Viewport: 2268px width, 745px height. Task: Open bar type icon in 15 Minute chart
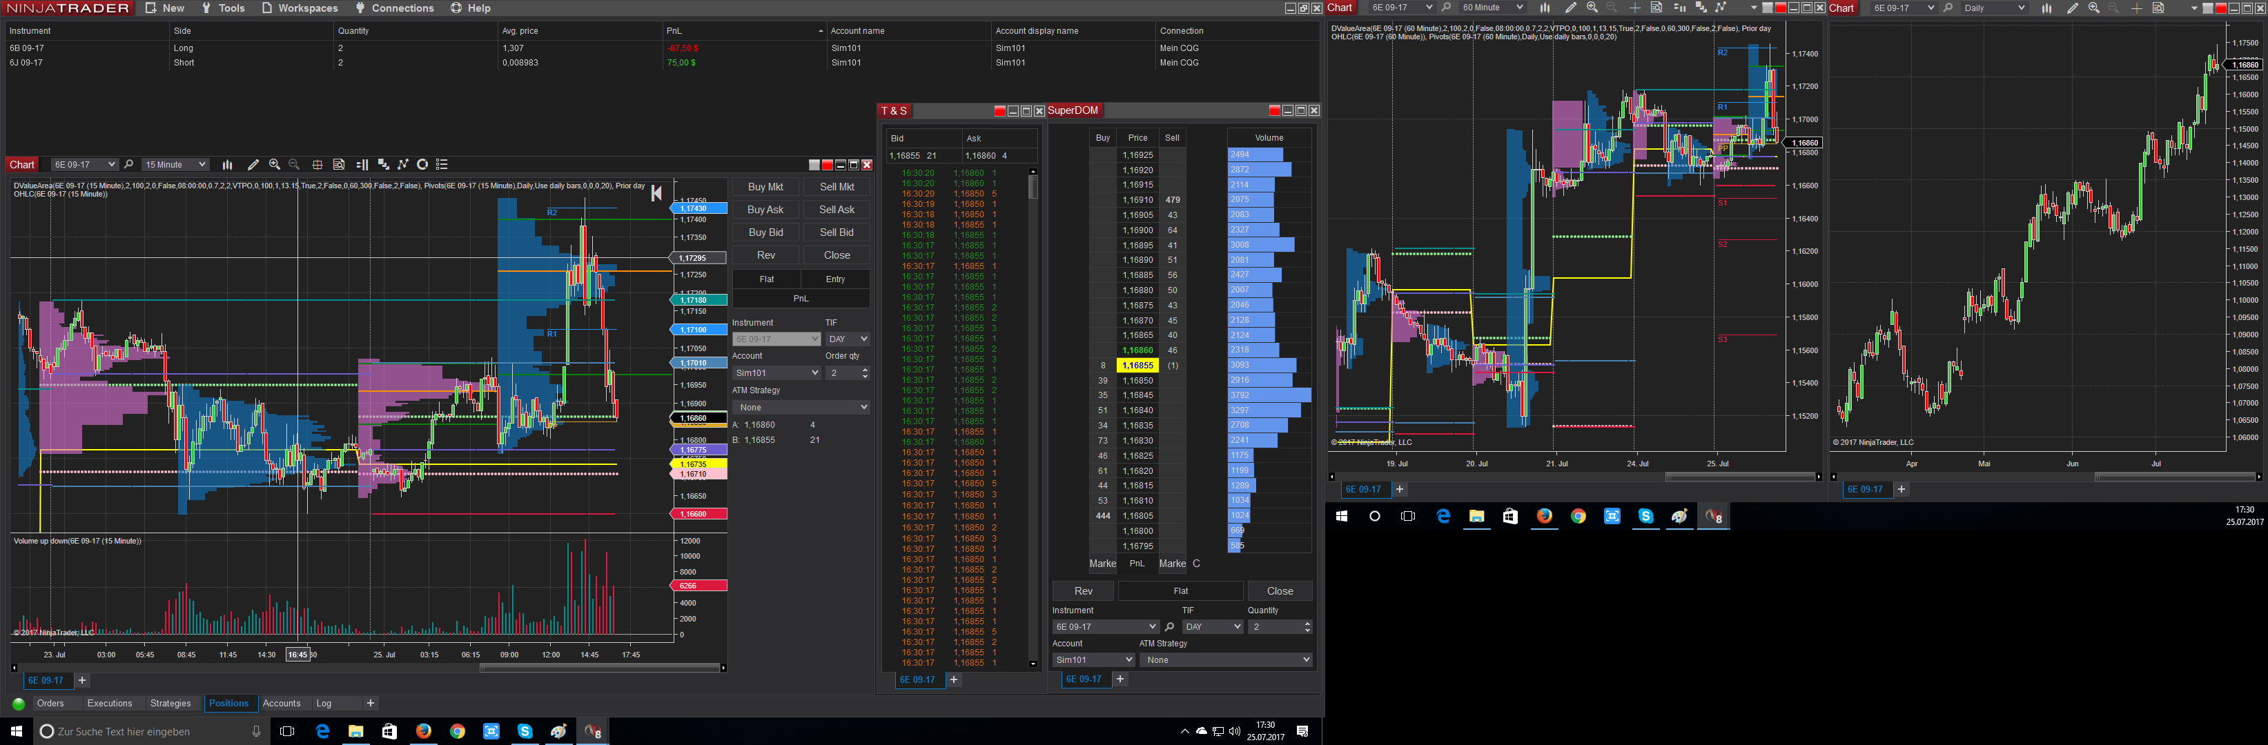pyautogui.click(x=227, y=164)
